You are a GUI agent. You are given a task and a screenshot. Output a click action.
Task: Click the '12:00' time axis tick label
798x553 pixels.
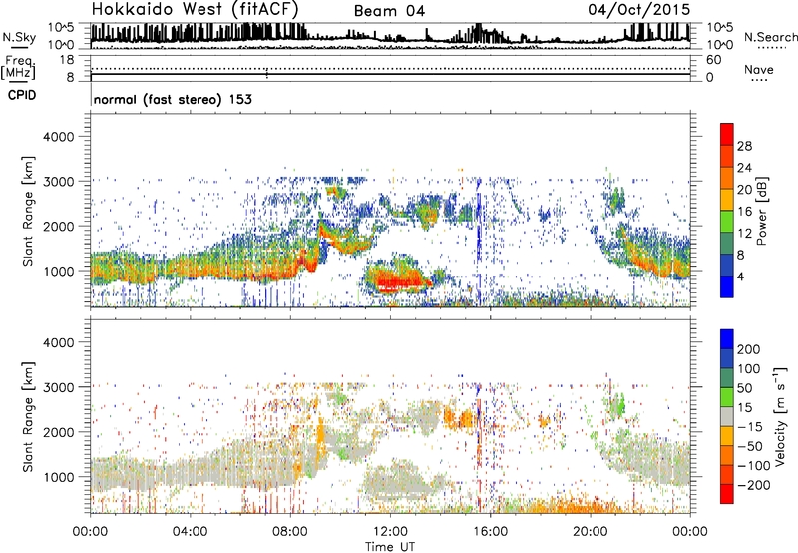coord(390,532)
